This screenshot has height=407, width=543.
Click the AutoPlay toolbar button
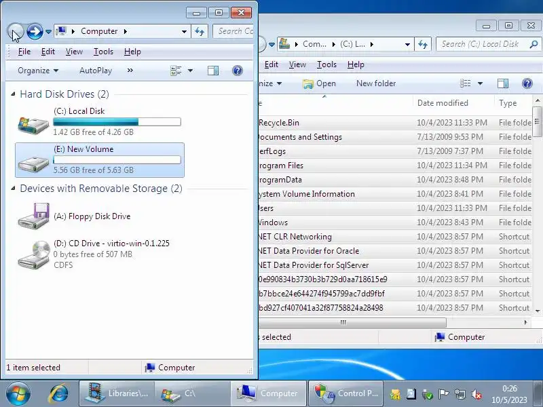[96, 71]
